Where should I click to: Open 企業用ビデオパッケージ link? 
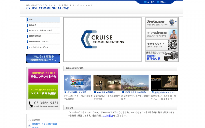coord(165,93)
